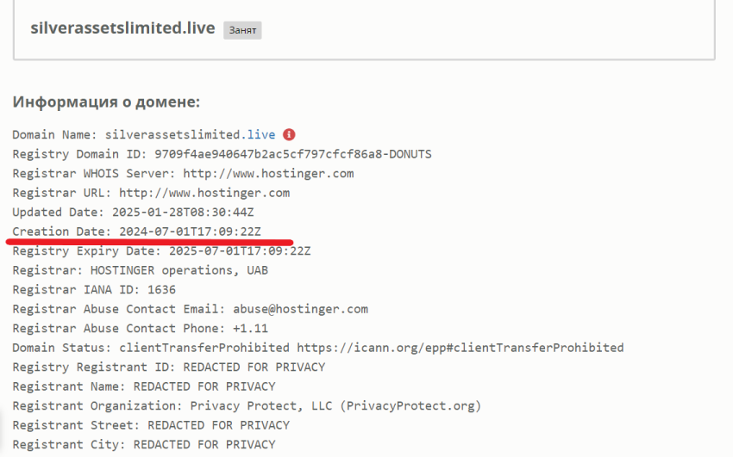
Task: Click the Registry Domain ID line
Action: (222, 154)
